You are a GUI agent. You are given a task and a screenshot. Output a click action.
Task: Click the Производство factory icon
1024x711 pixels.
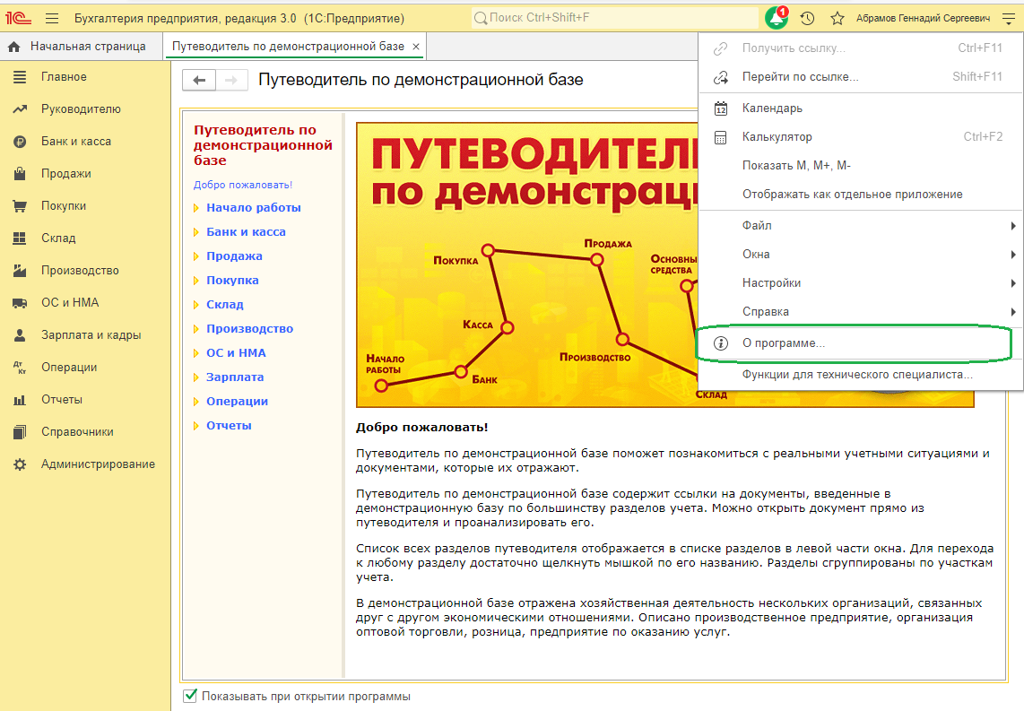21,270
